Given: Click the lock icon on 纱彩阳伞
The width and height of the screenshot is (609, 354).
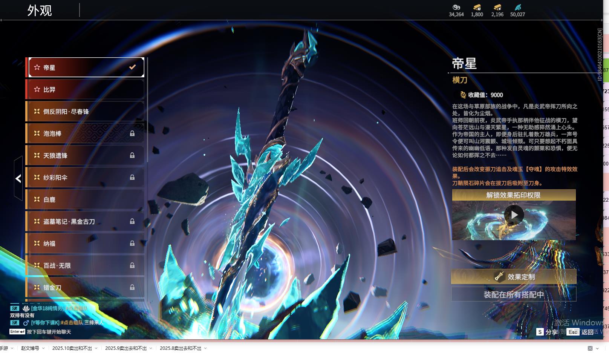Looking at the screenshot, I should [x=132, y=177].
